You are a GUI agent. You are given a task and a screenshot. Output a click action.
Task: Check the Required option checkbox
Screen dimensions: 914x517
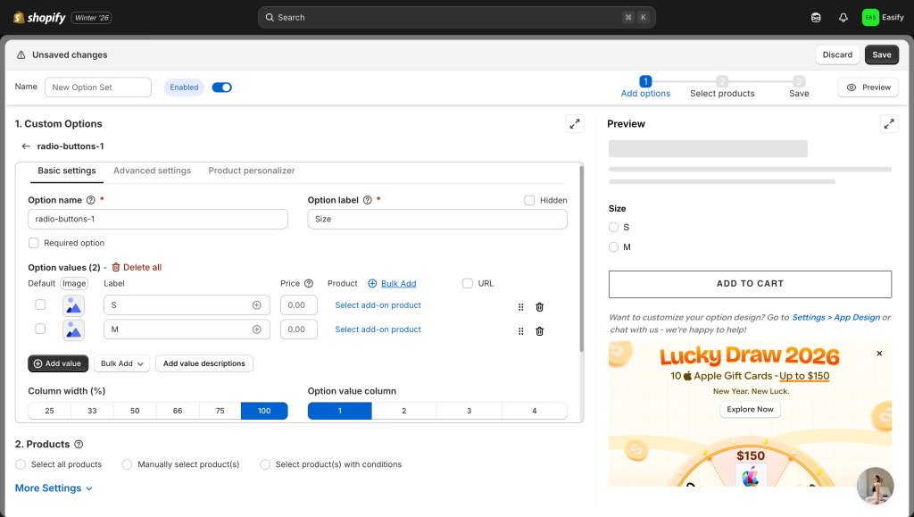click(34, 243)
